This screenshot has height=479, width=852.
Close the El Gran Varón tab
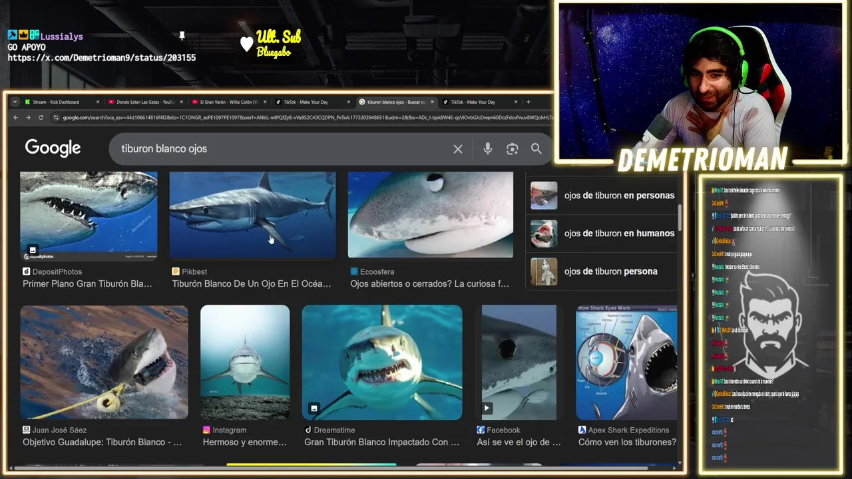pyautogui.click(x=265, y=102)
